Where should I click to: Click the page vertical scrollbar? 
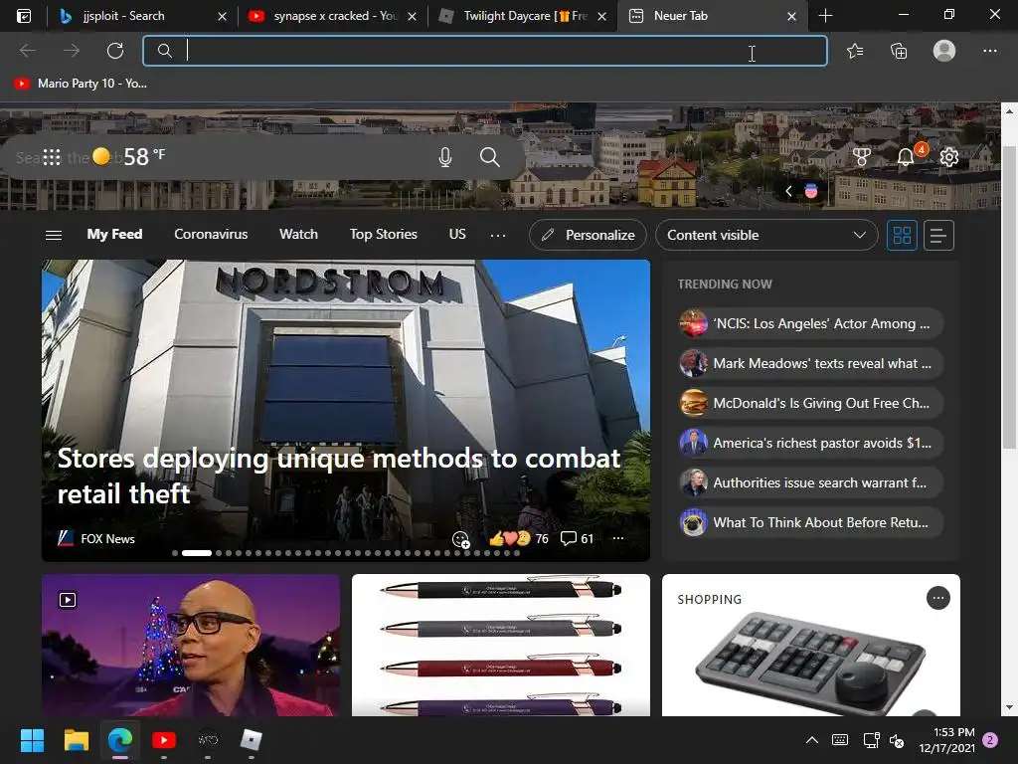1009,296
